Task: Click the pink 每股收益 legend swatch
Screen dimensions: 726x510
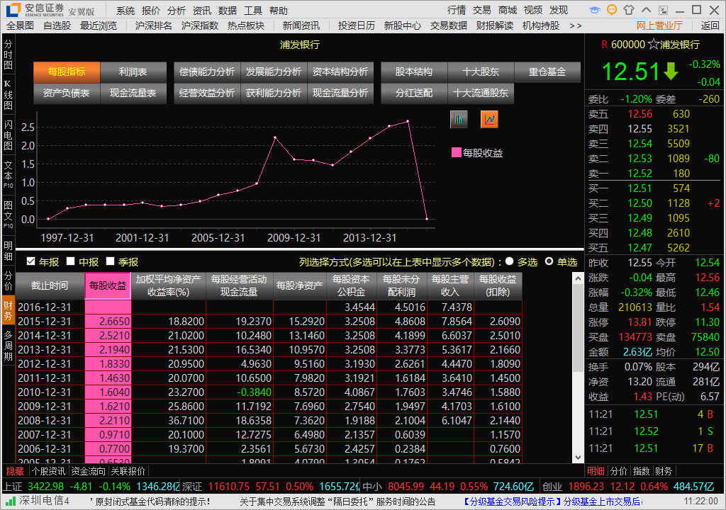Action: pyautogui.click(x=456, y=153)
